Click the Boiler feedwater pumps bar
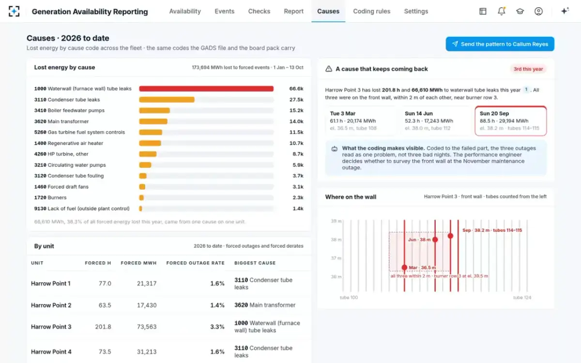This screenshot has width=581, height=363. 154,110
